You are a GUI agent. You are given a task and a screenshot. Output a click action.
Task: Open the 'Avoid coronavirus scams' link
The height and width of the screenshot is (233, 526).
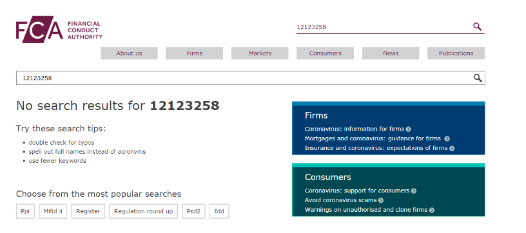341,200
